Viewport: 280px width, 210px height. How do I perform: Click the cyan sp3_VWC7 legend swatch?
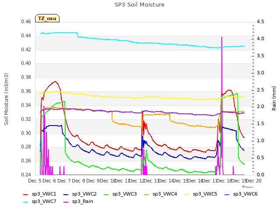coord(26,202)
